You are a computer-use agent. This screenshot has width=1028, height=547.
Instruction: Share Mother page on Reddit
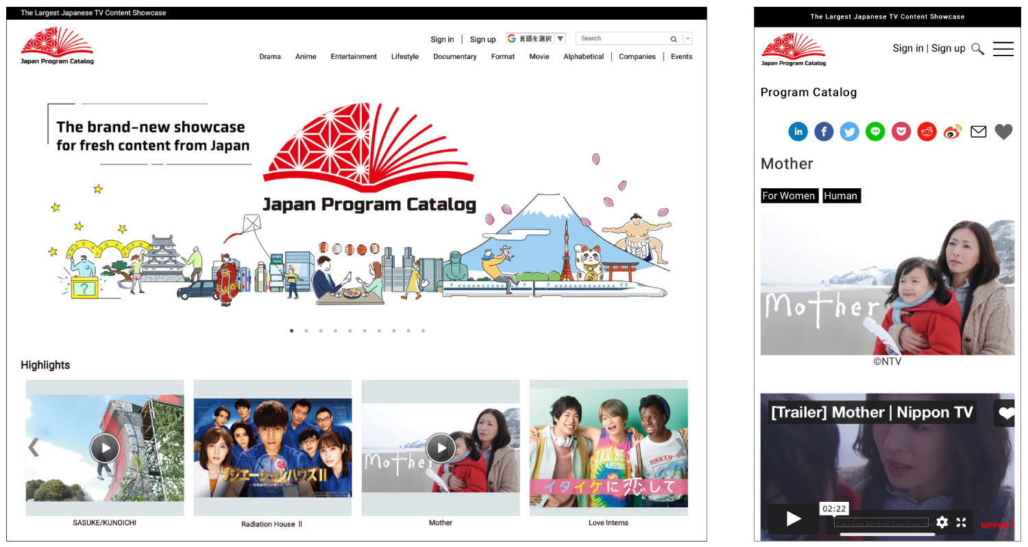(x=927, y=131)
